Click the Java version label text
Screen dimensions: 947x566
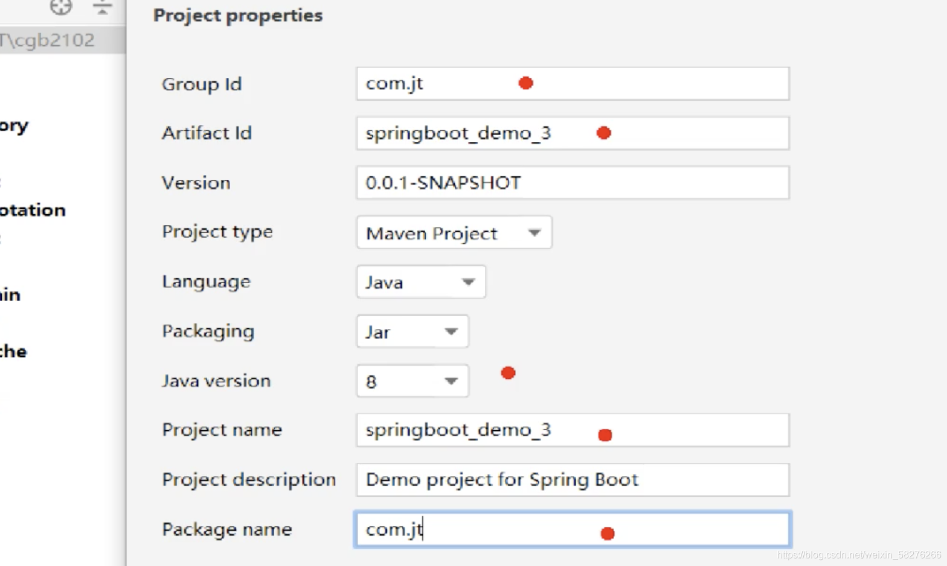216,381
